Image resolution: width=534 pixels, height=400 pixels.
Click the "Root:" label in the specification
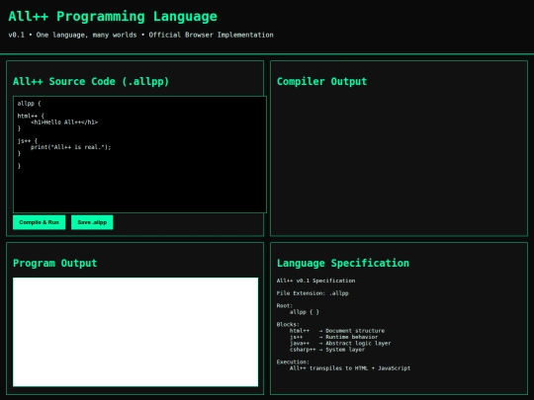[x=285, y=306]
